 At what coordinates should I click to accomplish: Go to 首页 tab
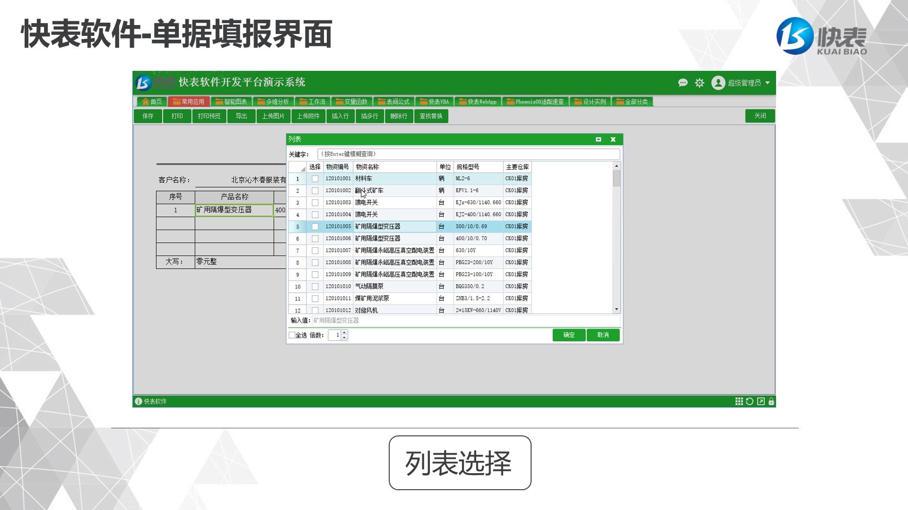pos(152,102)
